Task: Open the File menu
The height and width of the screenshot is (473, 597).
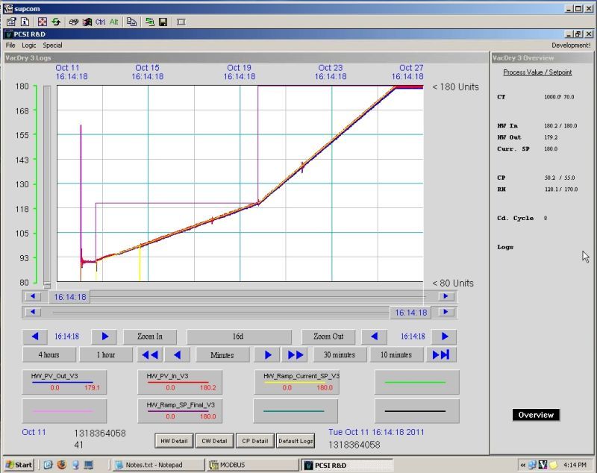Action: click(10, 46)
